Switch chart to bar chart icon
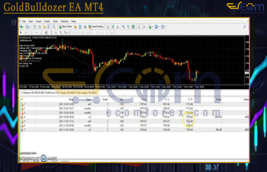Screen dimensions: 267x172 (x=108, y=27)
